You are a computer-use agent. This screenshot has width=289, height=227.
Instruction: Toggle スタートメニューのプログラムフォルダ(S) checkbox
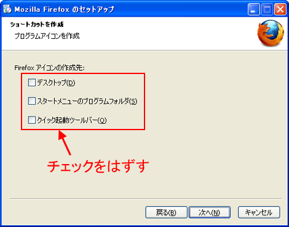(x=32, y=101)
